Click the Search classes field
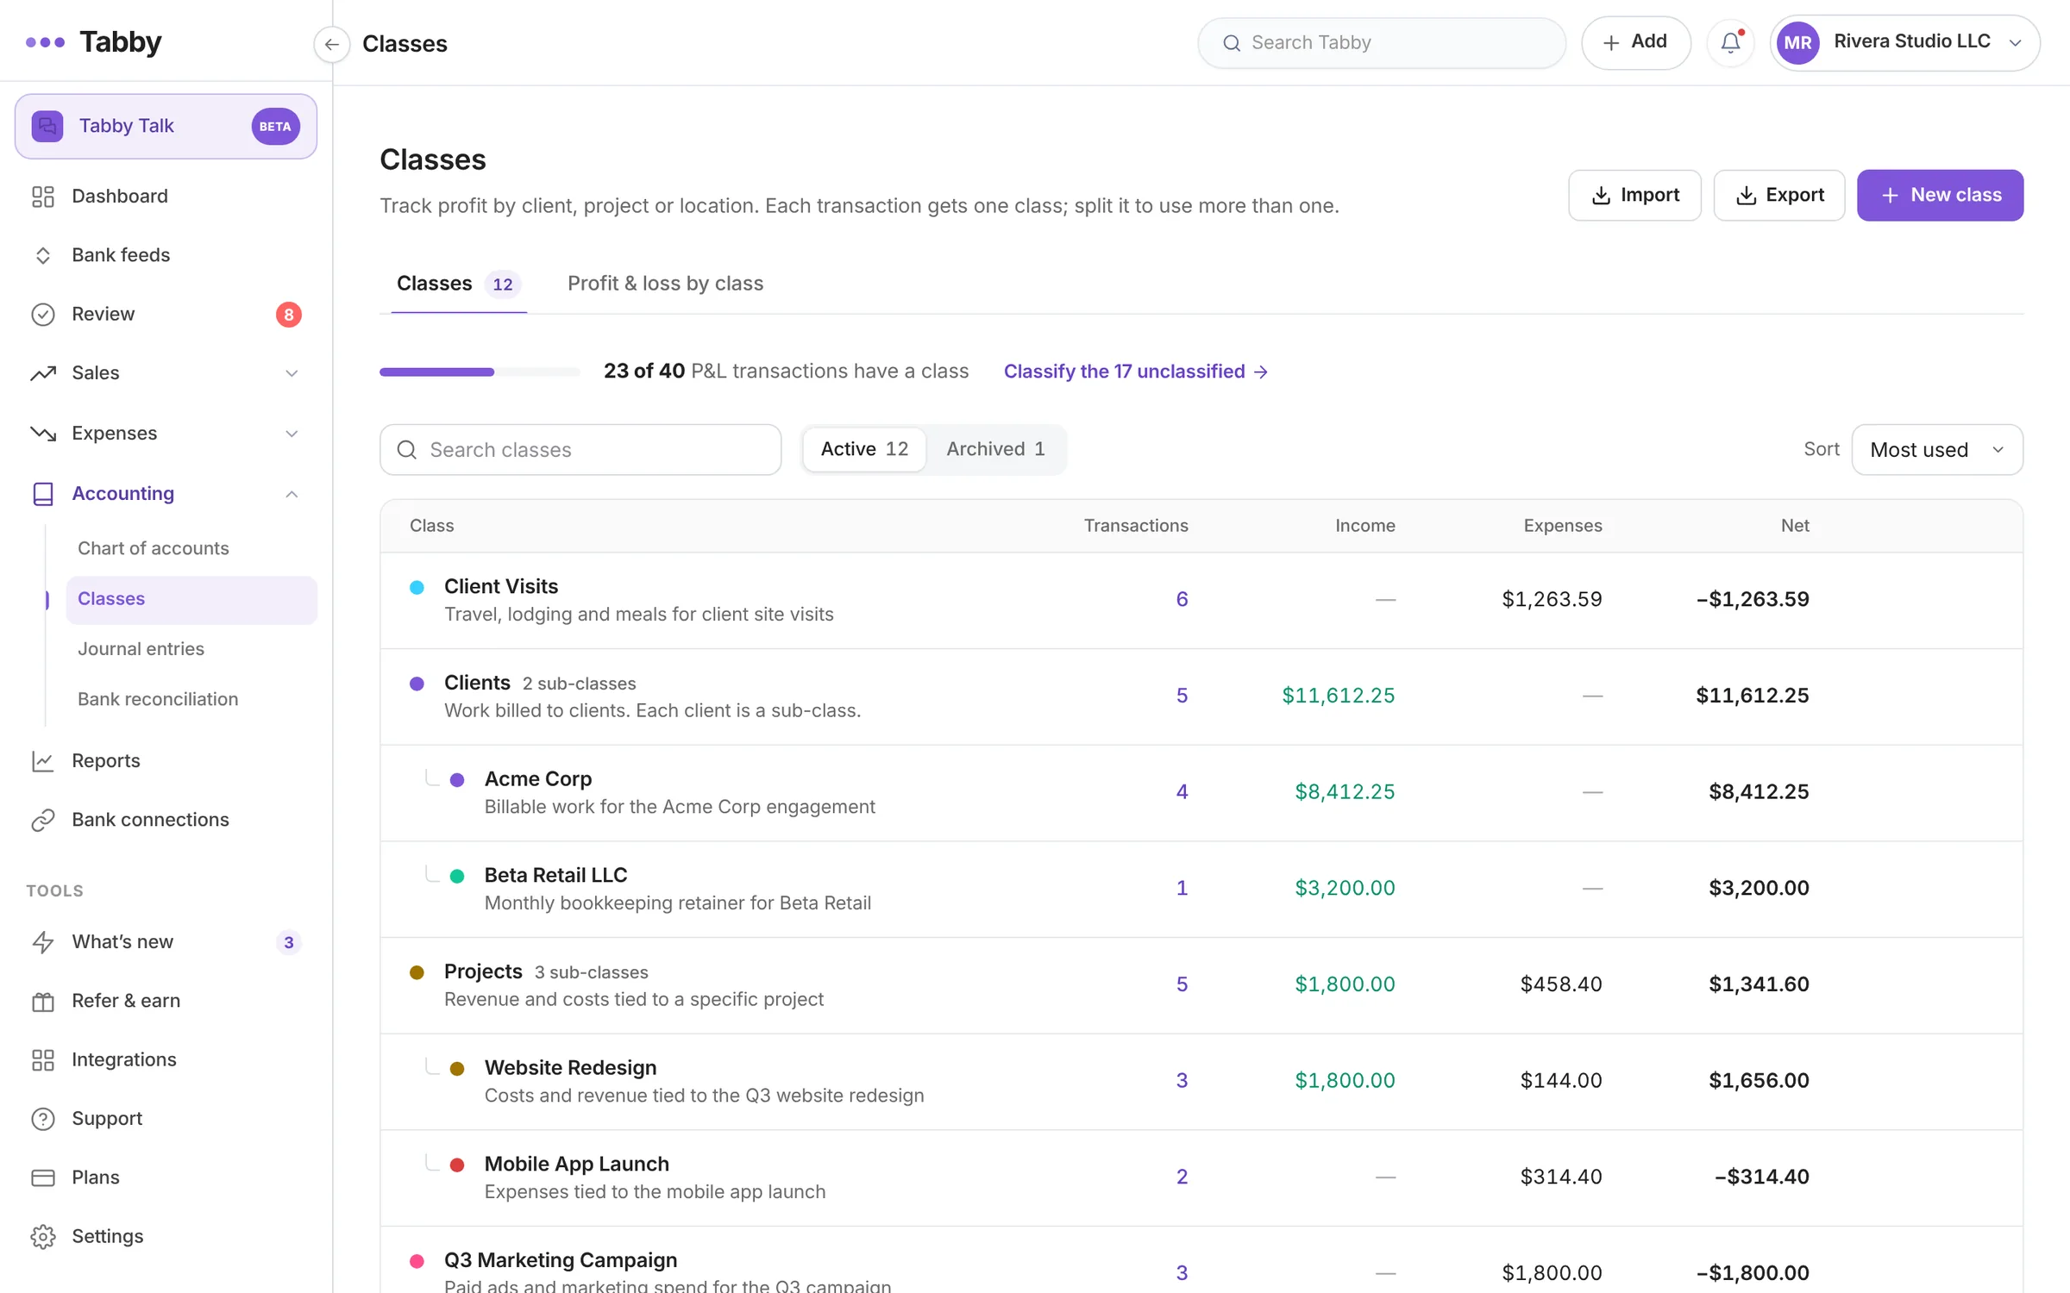Image resolution: width=2070 pixels, height=1293 pixels. click(x=580, y=449)
